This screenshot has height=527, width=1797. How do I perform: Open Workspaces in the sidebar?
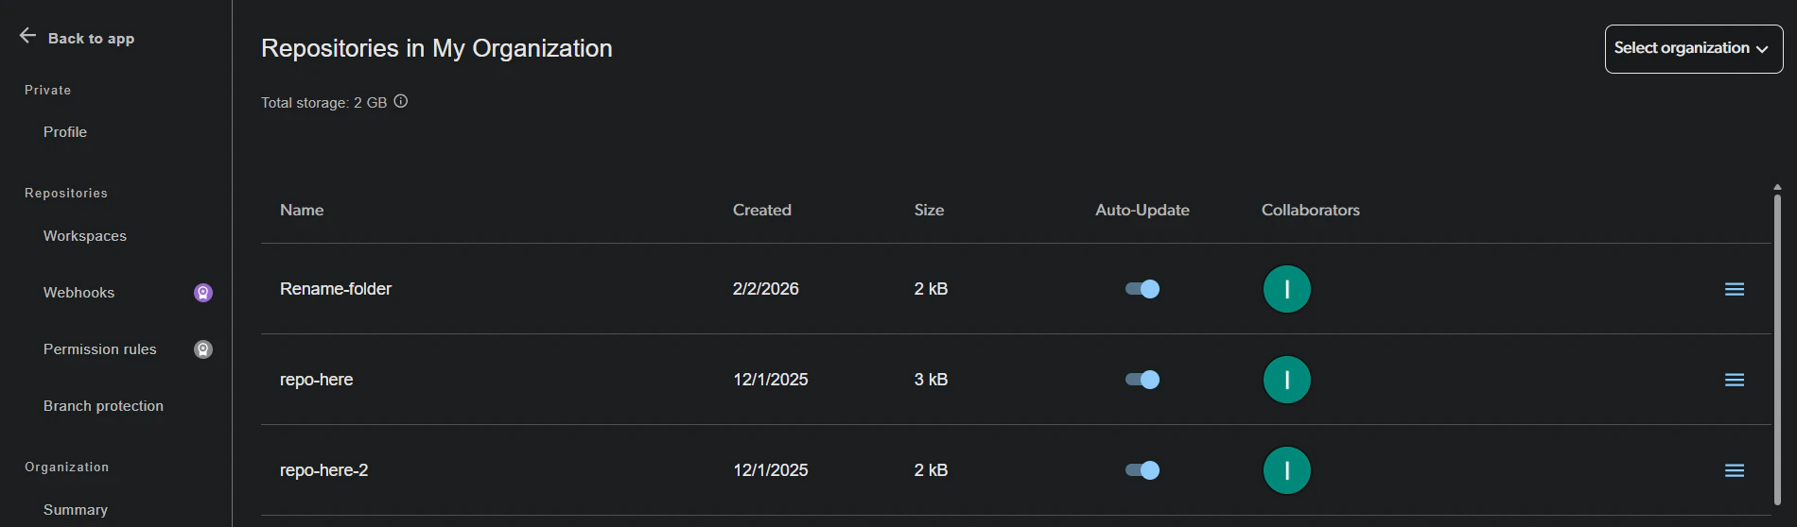tap(85, 236)
